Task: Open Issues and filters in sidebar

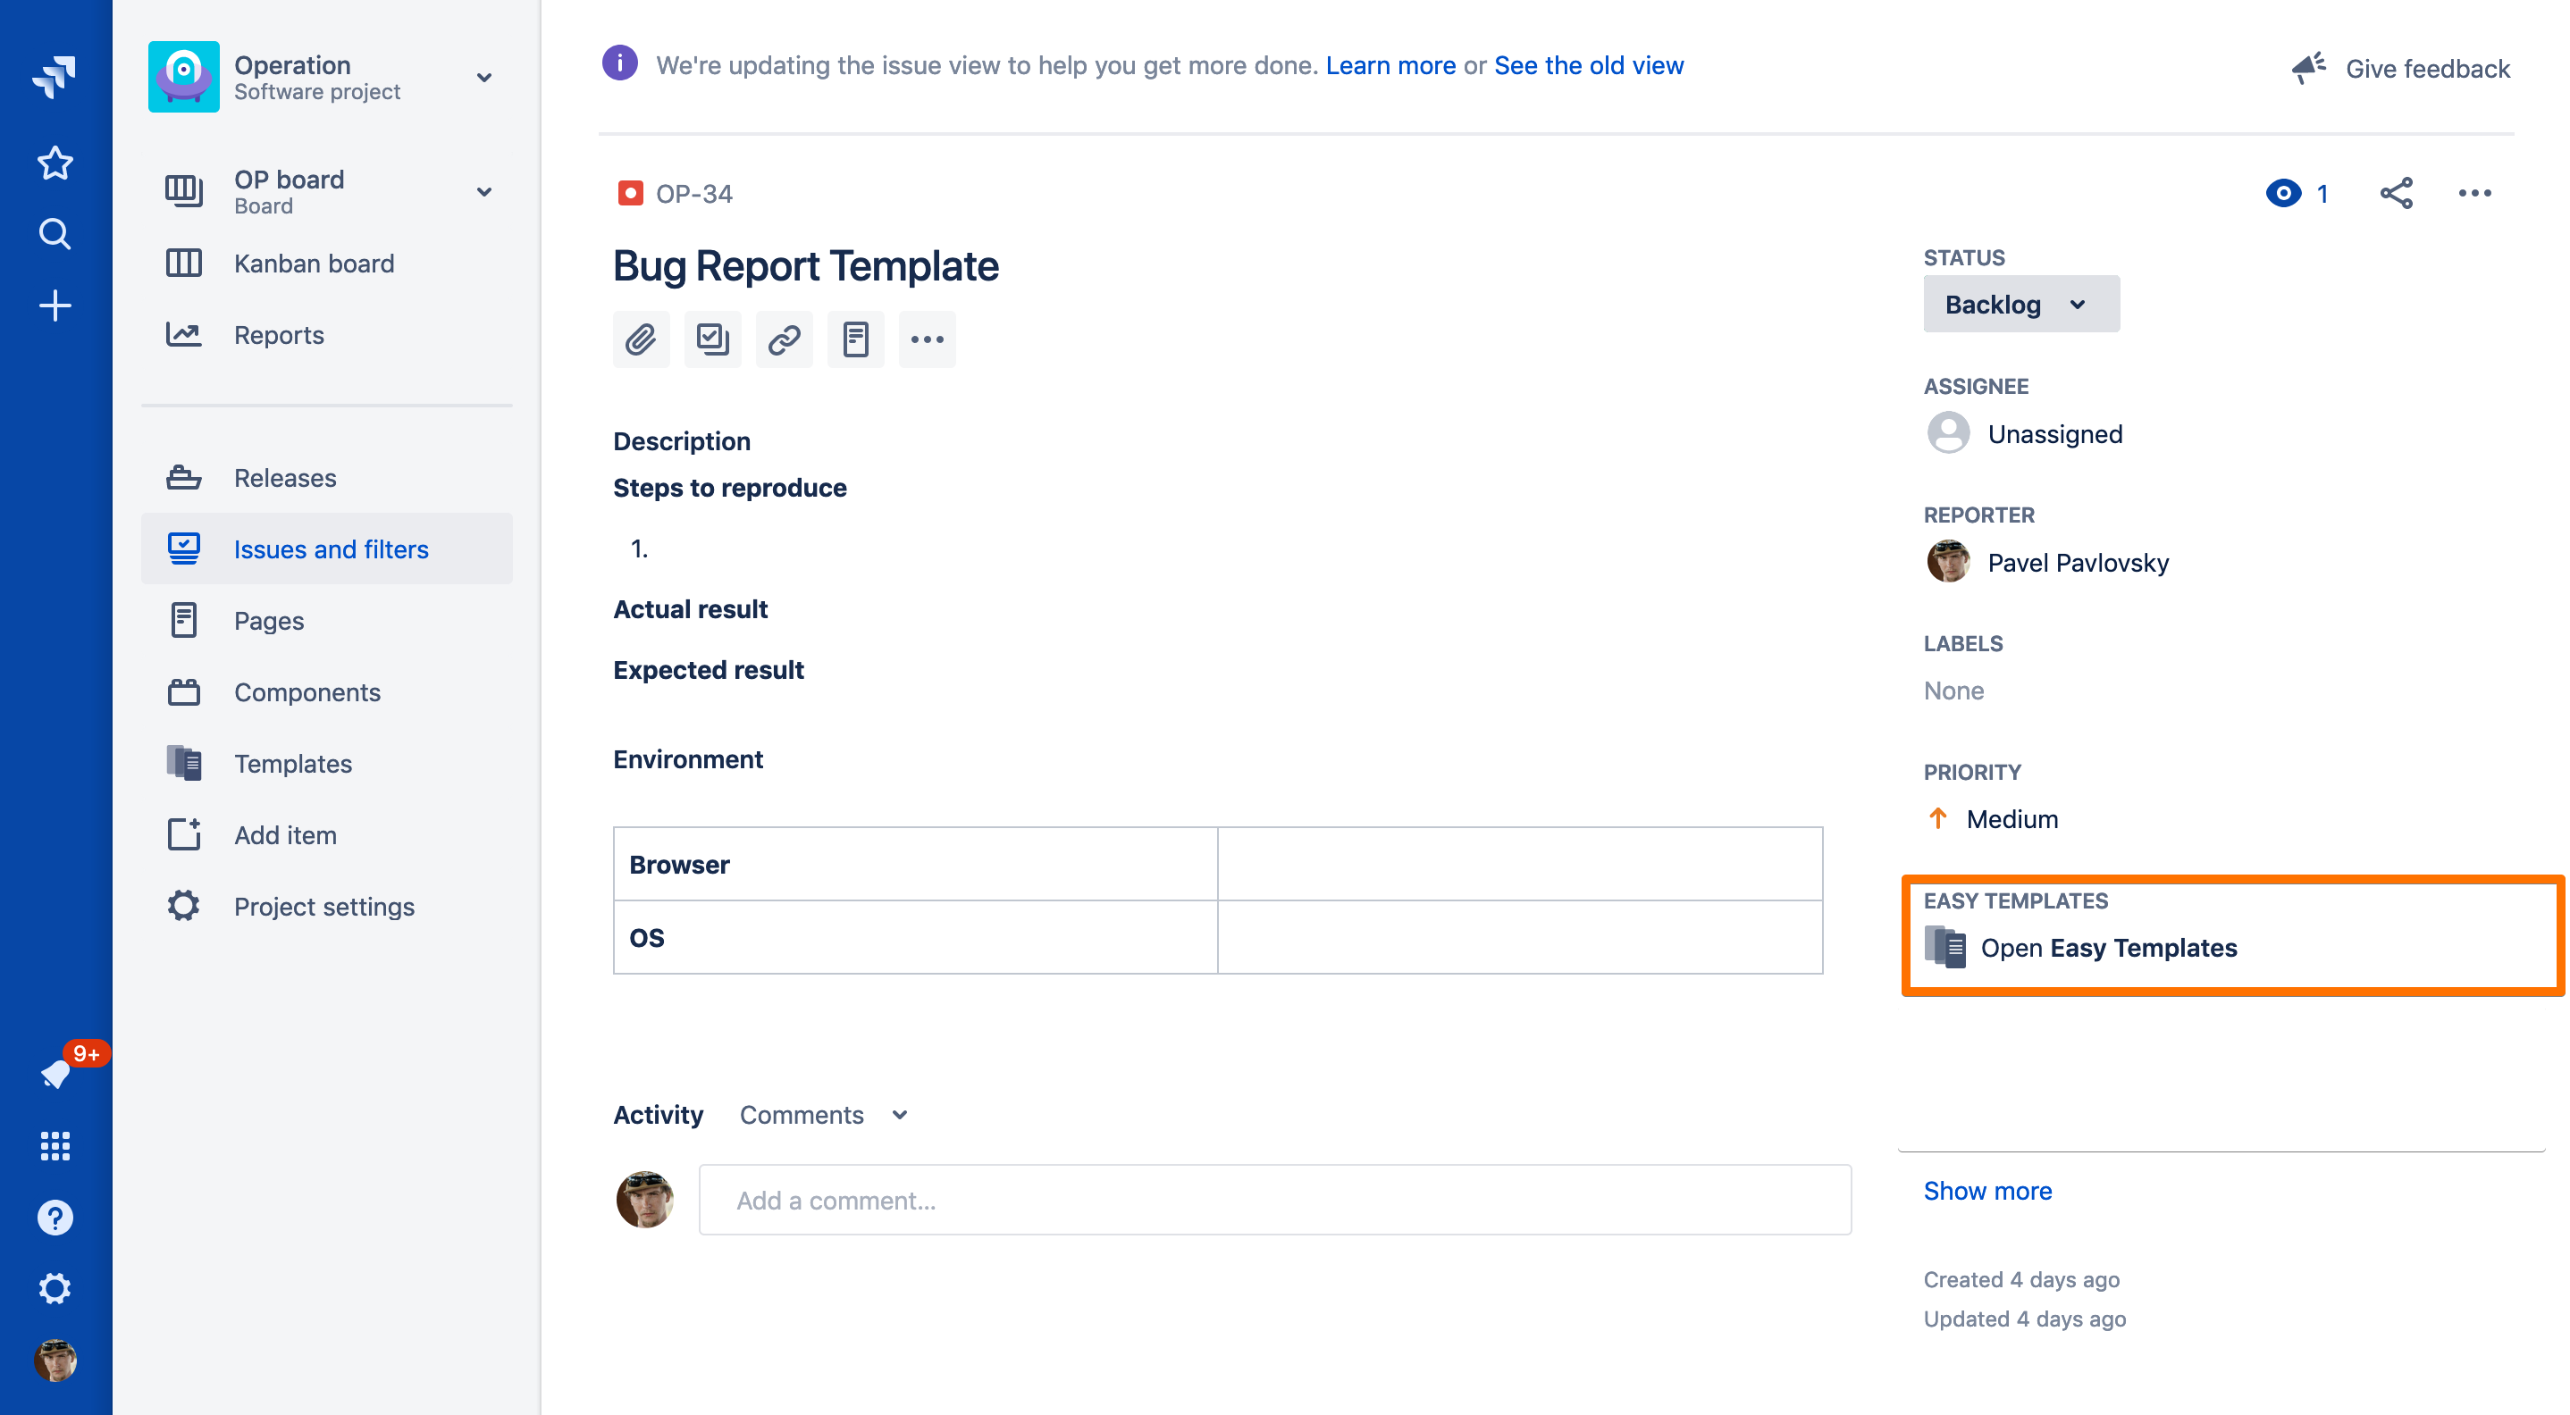Action: [x=331, y=549]
